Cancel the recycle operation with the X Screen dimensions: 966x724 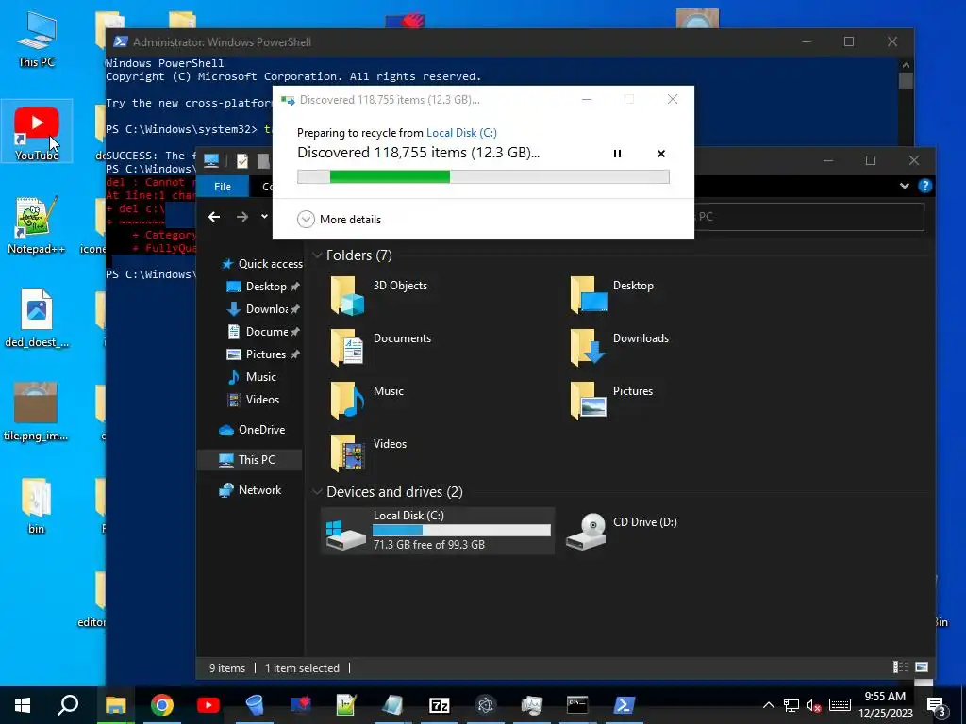pos(661,154)
